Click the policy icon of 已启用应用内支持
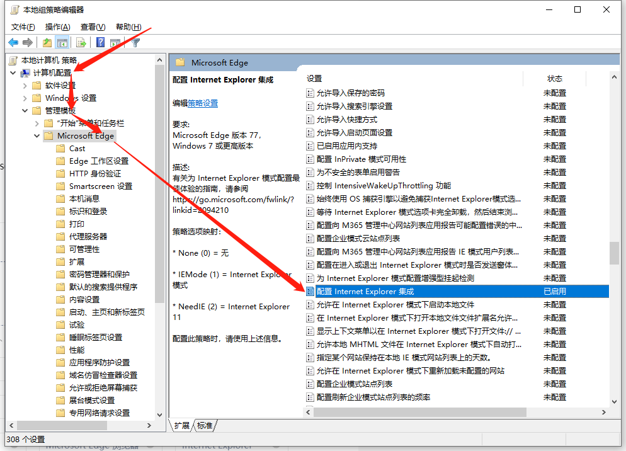626x451 pixels. (310, 146)
